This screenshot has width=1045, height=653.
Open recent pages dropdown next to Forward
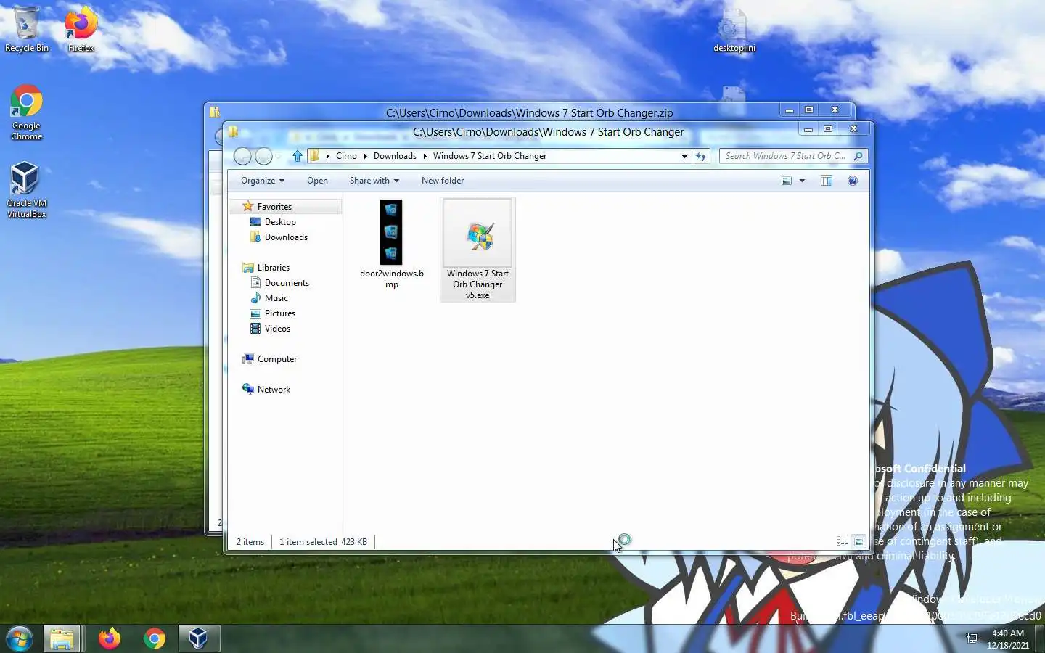278,157
